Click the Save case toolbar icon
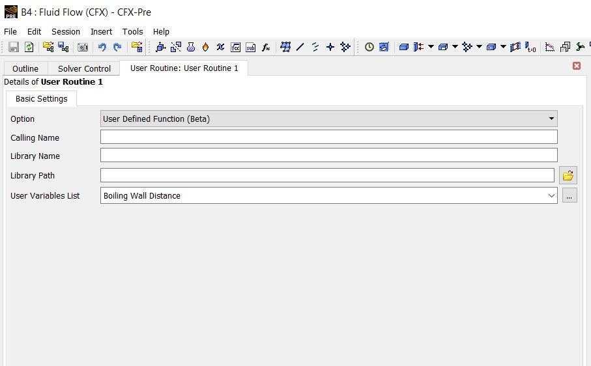 click(x=14, y=47)
